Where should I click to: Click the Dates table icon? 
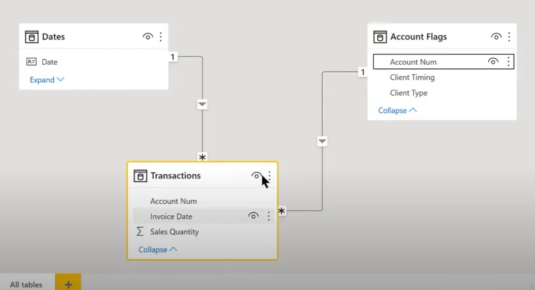[x=31, y=37]
